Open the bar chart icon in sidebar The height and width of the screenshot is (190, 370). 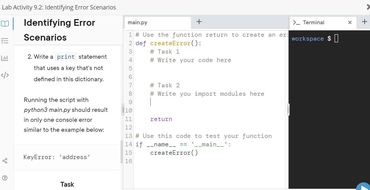[x=5, y=58]
